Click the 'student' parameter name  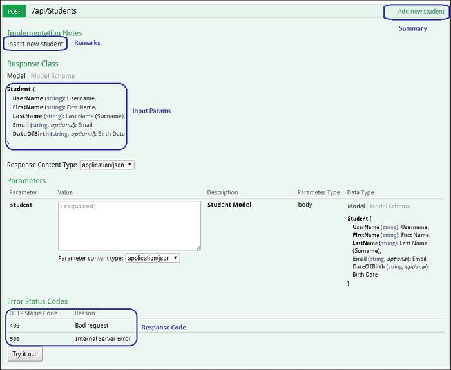click(21, 205)
